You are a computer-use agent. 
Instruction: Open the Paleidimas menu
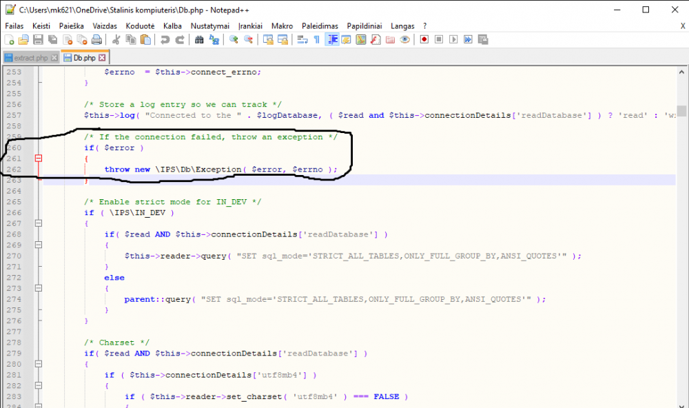tap(320, 26)
